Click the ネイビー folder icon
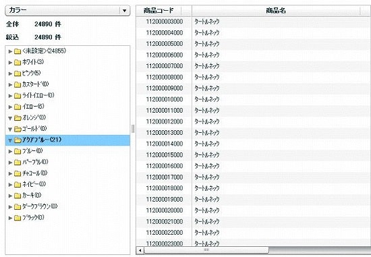 point(18,185)
